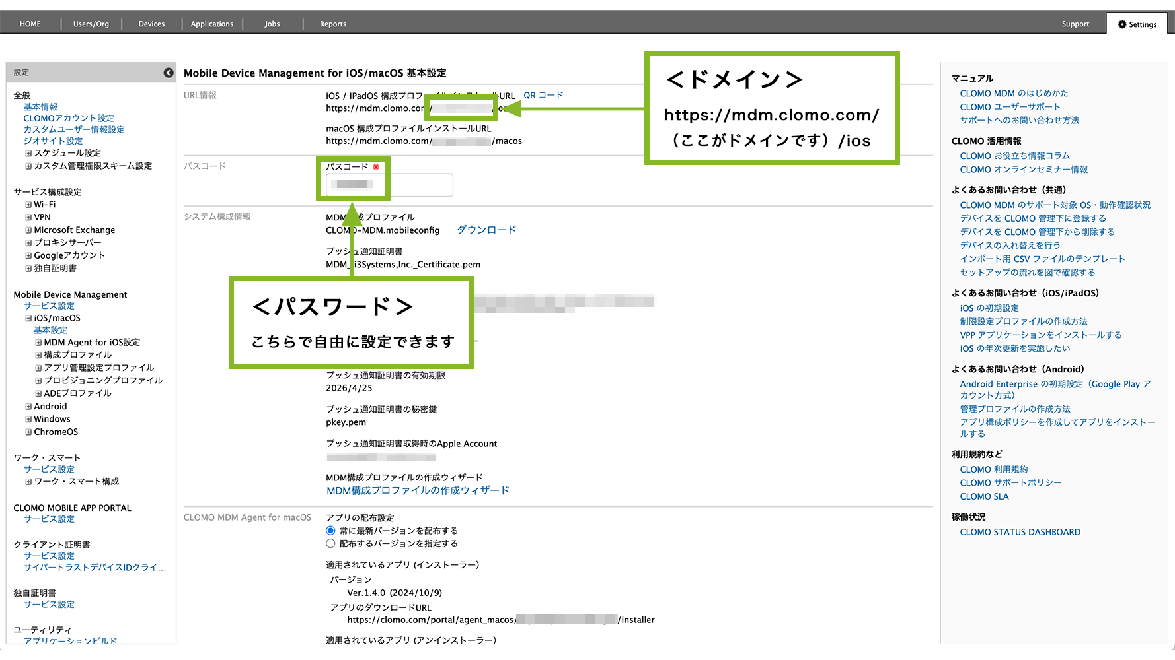Open CLOMO サポートポリシー link
This screenshot has height=660, width=1175.
[1010, 483]
